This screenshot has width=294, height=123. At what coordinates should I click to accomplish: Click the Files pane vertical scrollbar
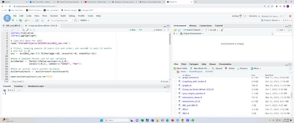(x=291, y=95)
